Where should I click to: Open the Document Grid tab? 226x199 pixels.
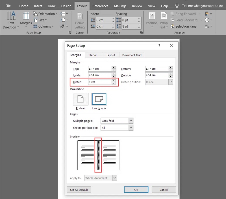pos(132,55)
